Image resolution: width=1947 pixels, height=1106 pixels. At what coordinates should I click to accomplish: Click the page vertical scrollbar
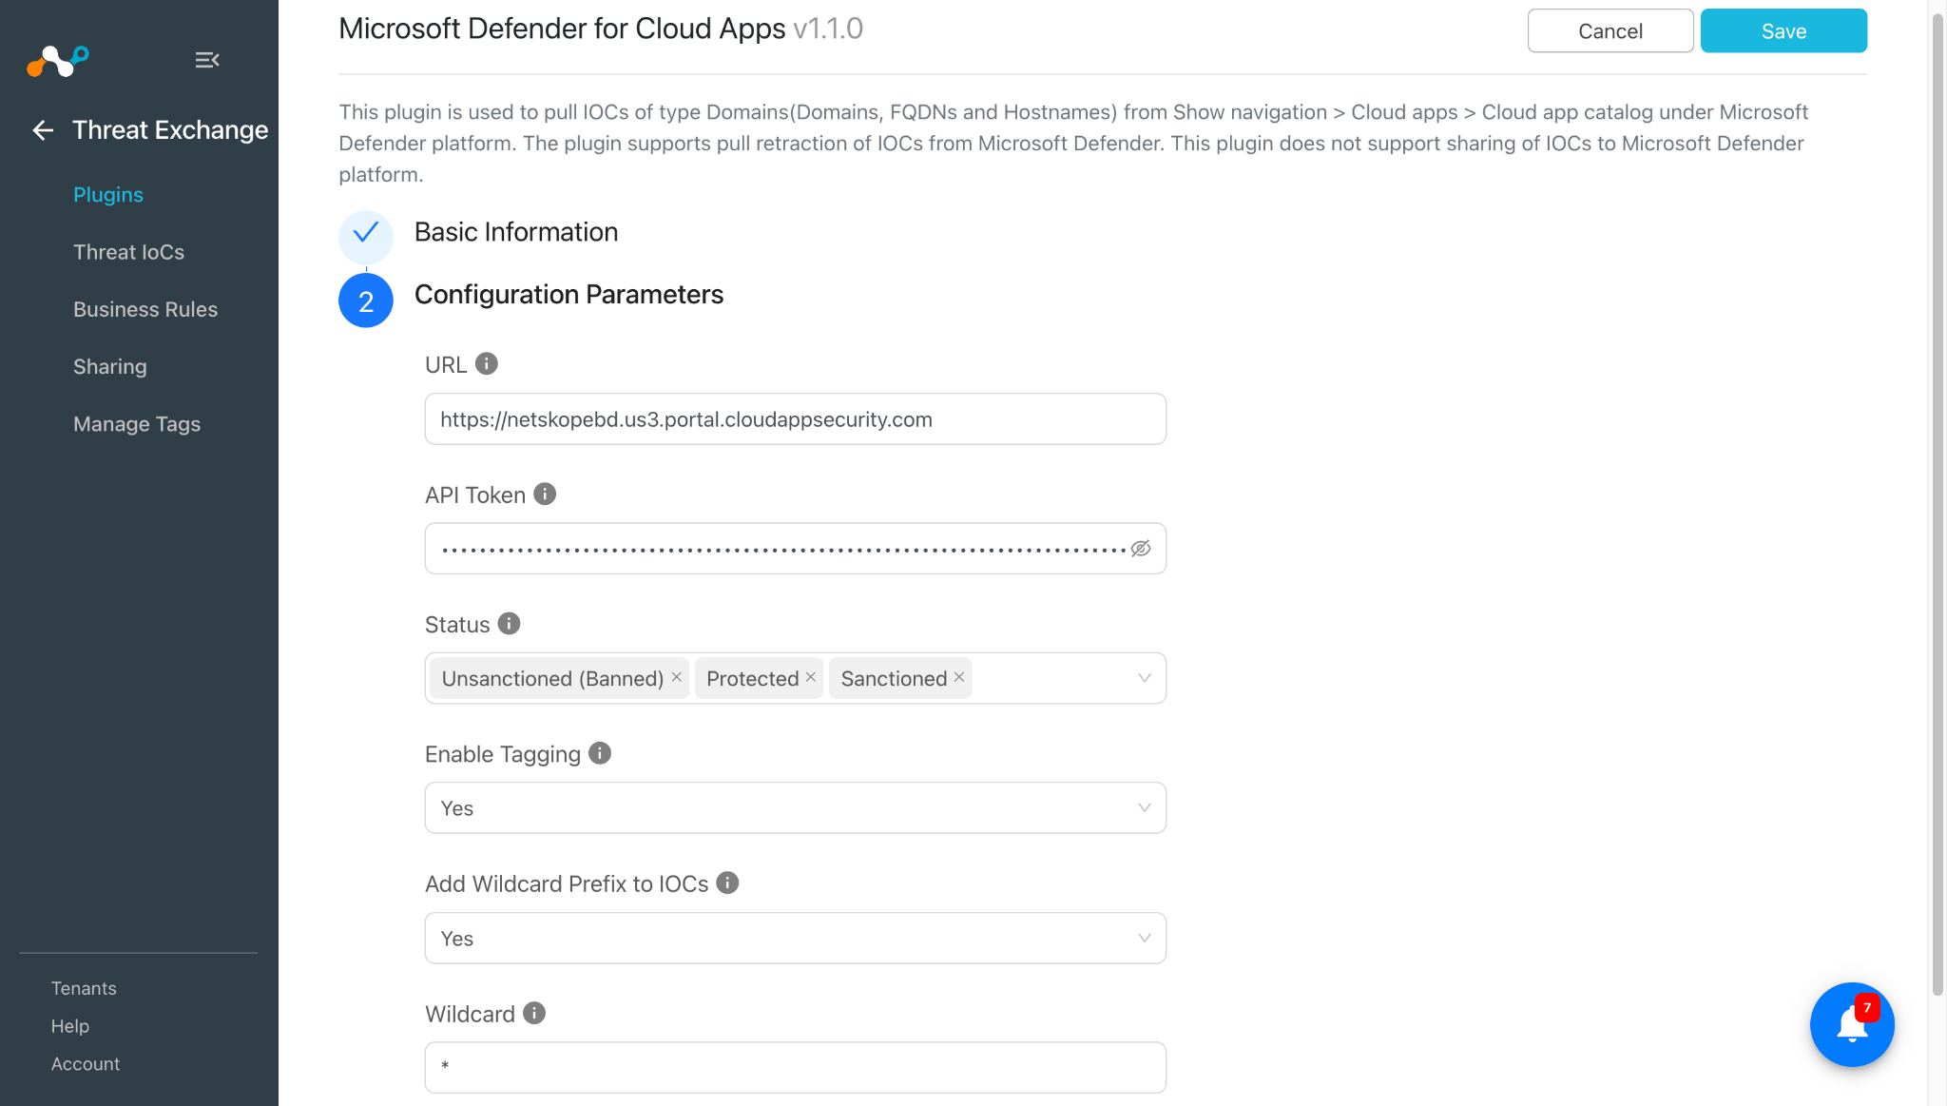pyautogui.click(x=1937, y=504)
